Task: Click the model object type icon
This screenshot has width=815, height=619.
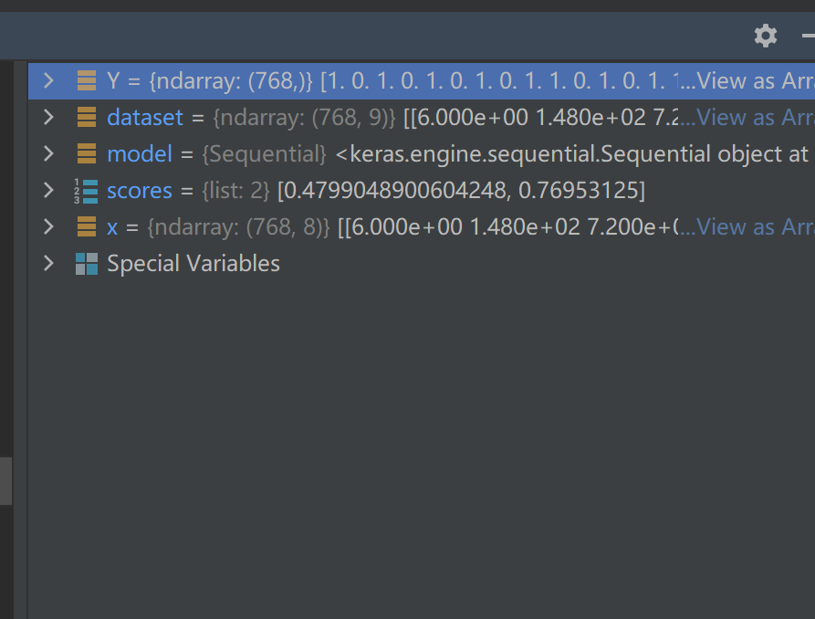Action: pos(87,153)
